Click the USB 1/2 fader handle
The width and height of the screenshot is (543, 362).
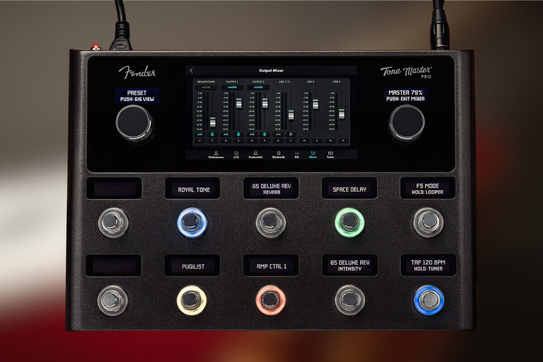[291, 114]
